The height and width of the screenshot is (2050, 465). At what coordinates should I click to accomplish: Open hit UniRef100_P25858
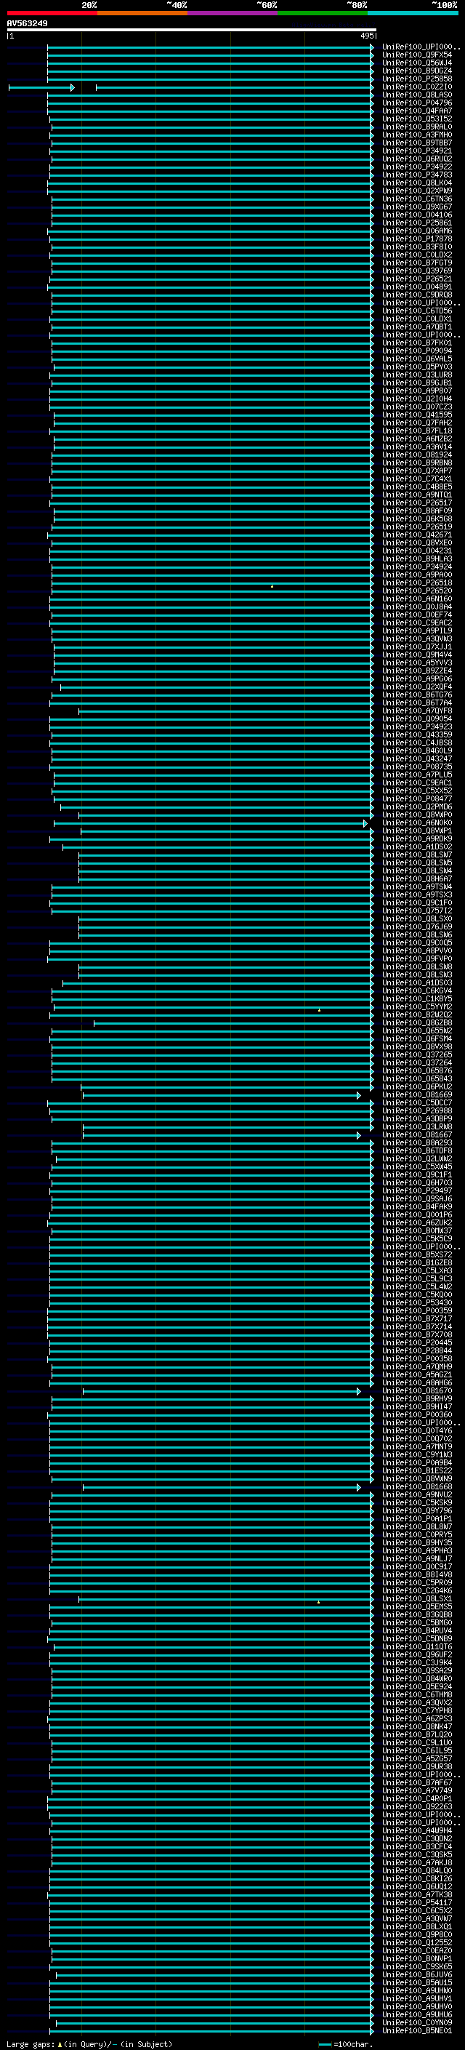click(416, 79)
